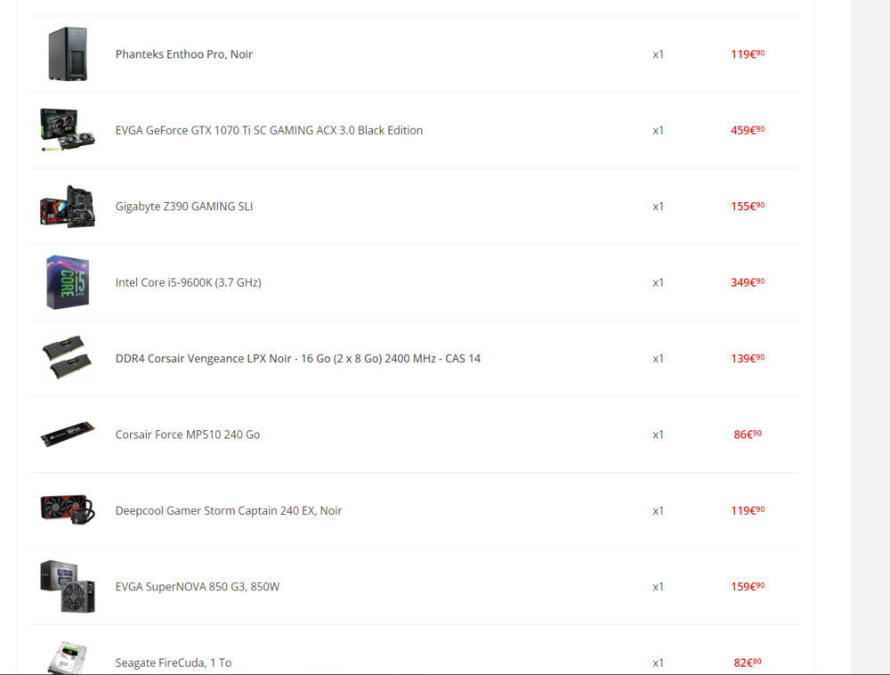890x675 pixels.
Task: Click the Corsair Vengeance RAM sticks image
Action: click(68, 358)
